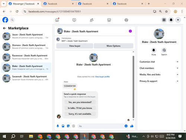Open the Chrome profile avatar
This screenshot has width=186, height=140.
tap(175, 12)
